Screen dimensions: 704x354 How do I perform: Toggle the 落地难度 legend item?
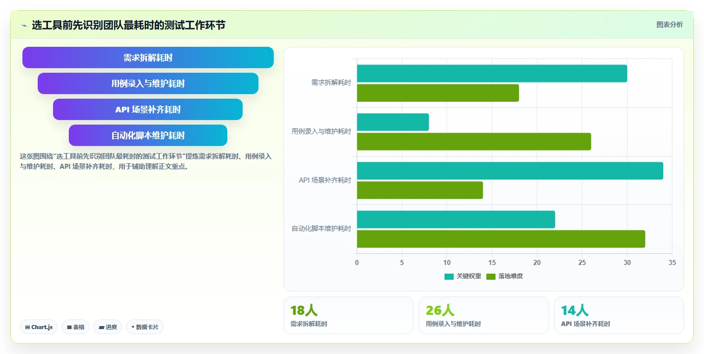pos(505,276)
